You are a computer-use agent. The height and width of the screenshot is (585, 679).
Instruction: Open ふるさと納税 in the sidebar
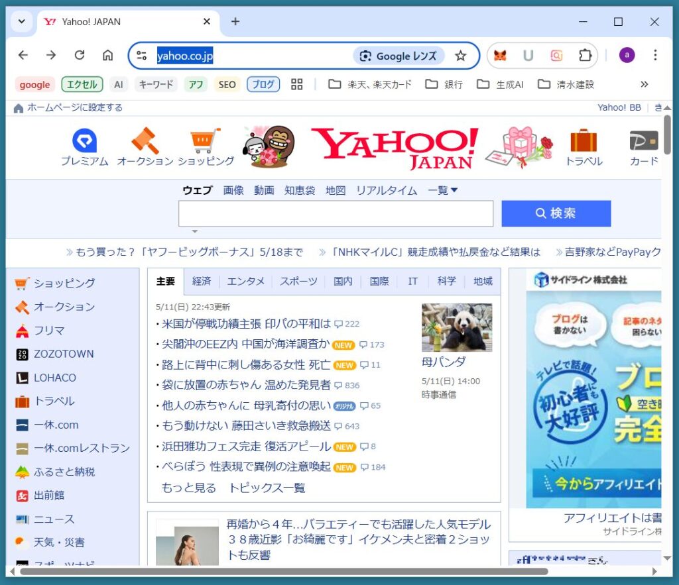click(x=64, y=472)
